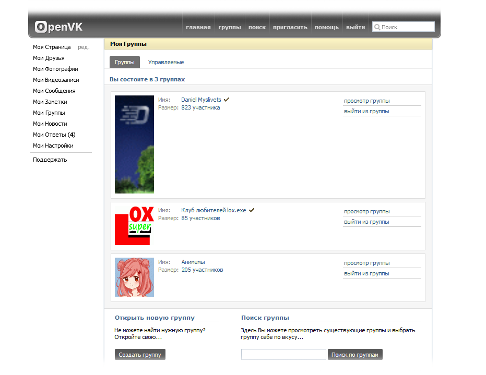
Task: Click Поддержать in the sidebar
Action: 50,160
